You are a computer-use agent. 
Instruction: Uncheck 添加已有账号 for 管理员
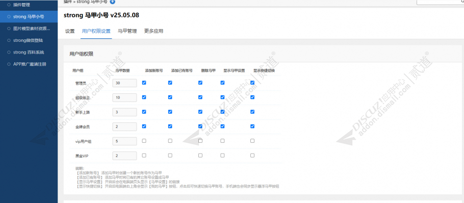[x=170, y=83]
